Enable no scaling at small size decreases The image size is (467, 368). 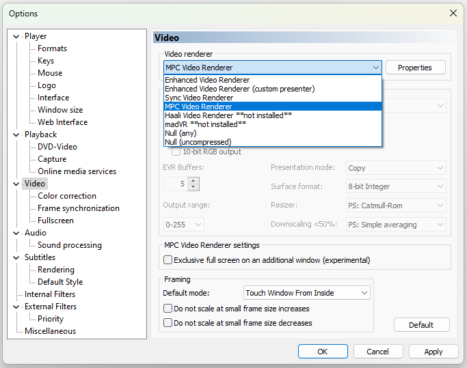coord(168,323)
